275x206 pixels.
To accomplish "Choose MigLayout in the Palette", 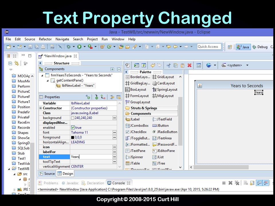I will coord(163,96).
